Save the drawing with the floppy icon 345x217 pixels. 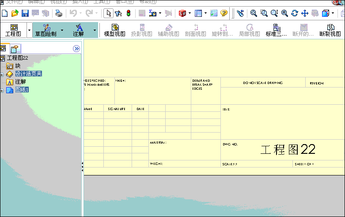pos(25,13)
